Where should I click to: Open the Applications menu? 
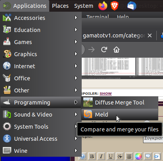(25, 6)
